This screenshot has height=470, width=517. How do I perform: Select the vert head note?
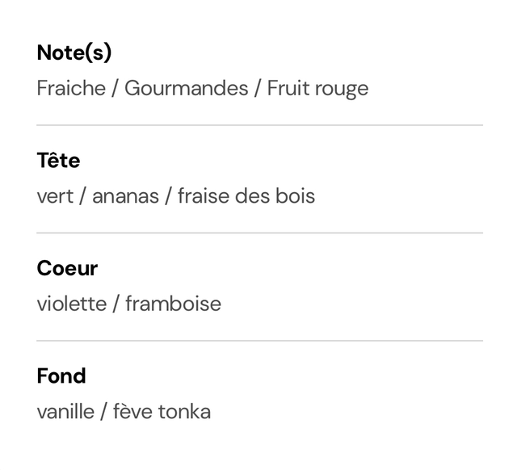(x=55, y=197)
